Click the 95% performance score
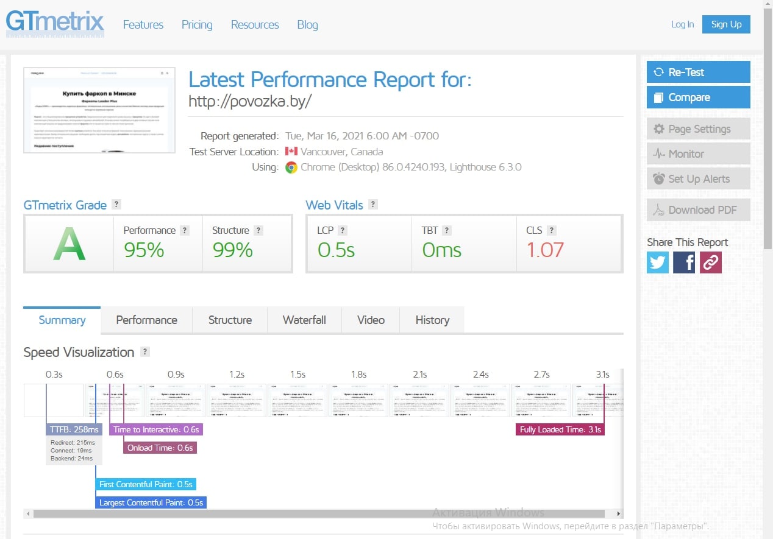Screen dimensions: 773x539 144,250
